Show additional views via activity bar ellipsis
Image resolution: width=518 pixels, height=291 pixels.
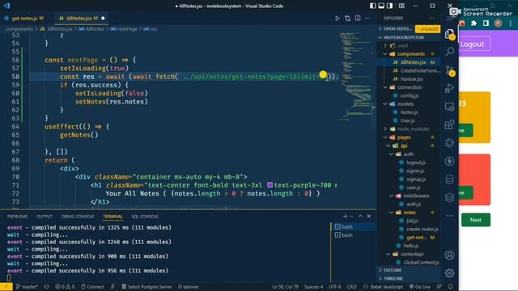pyautogui.click(x=450, y=216)
